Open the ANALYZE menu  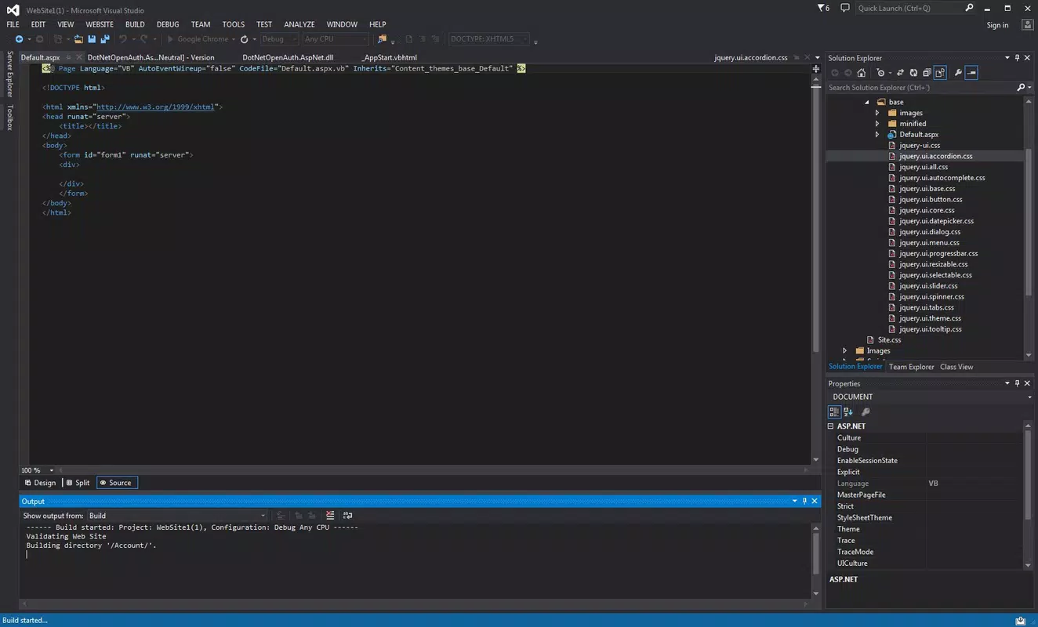(x=299, y=24)
